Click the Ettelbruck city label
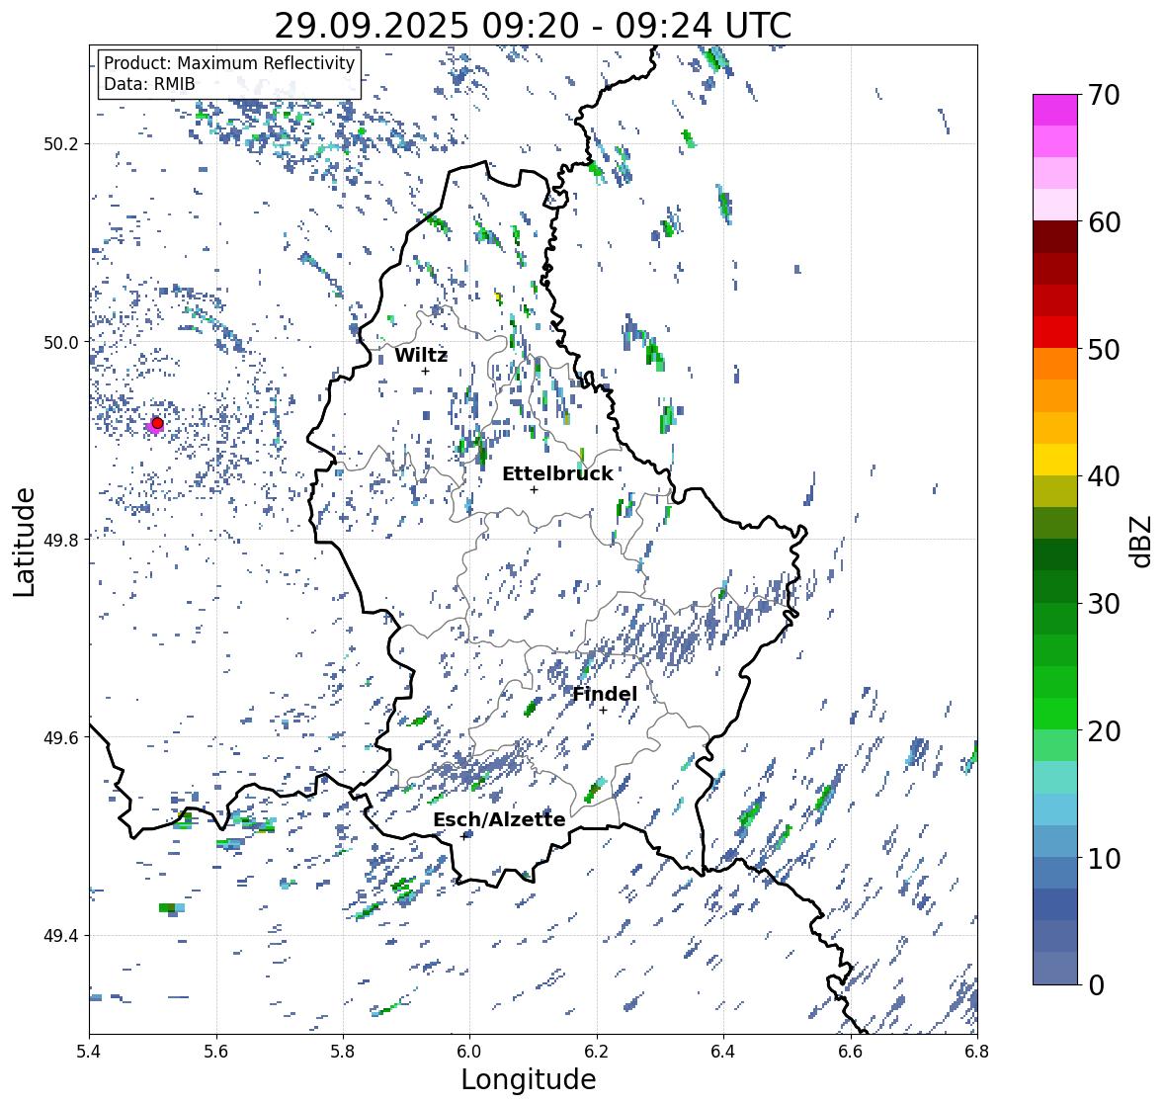The width and height of the screenshot is (1165, 1104). click(x=557, y=473)
